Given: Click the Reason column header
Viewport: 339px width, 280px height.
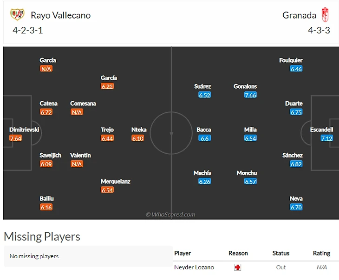Looking at the screenshot, I should click(x=238, y=253).
